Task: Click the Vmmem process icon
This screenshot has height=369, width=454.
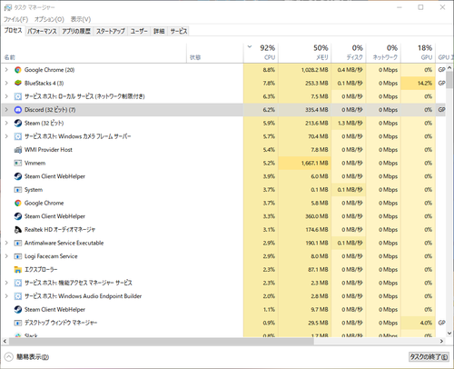Action: (18, 164)
